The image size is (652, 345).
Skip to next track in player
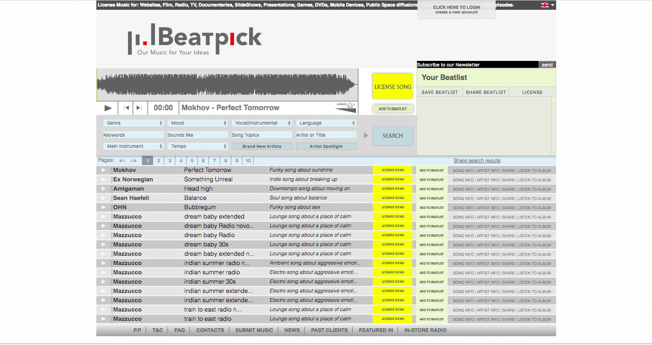(139, 108)
